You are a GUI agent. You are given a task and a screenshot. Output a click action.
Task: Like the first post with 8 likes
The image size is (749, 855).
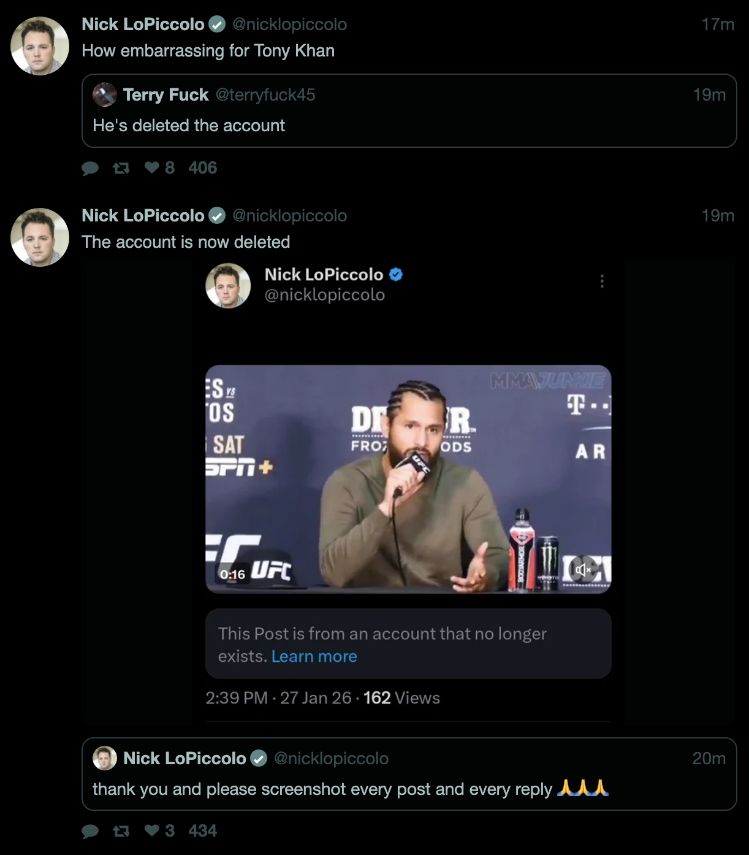pos(152,167)
